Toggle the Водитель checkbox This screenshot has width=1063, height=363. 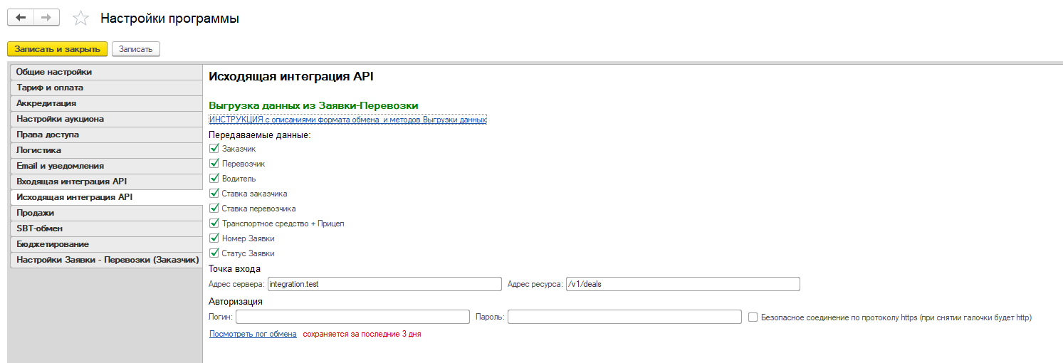[x=214, y=179]
